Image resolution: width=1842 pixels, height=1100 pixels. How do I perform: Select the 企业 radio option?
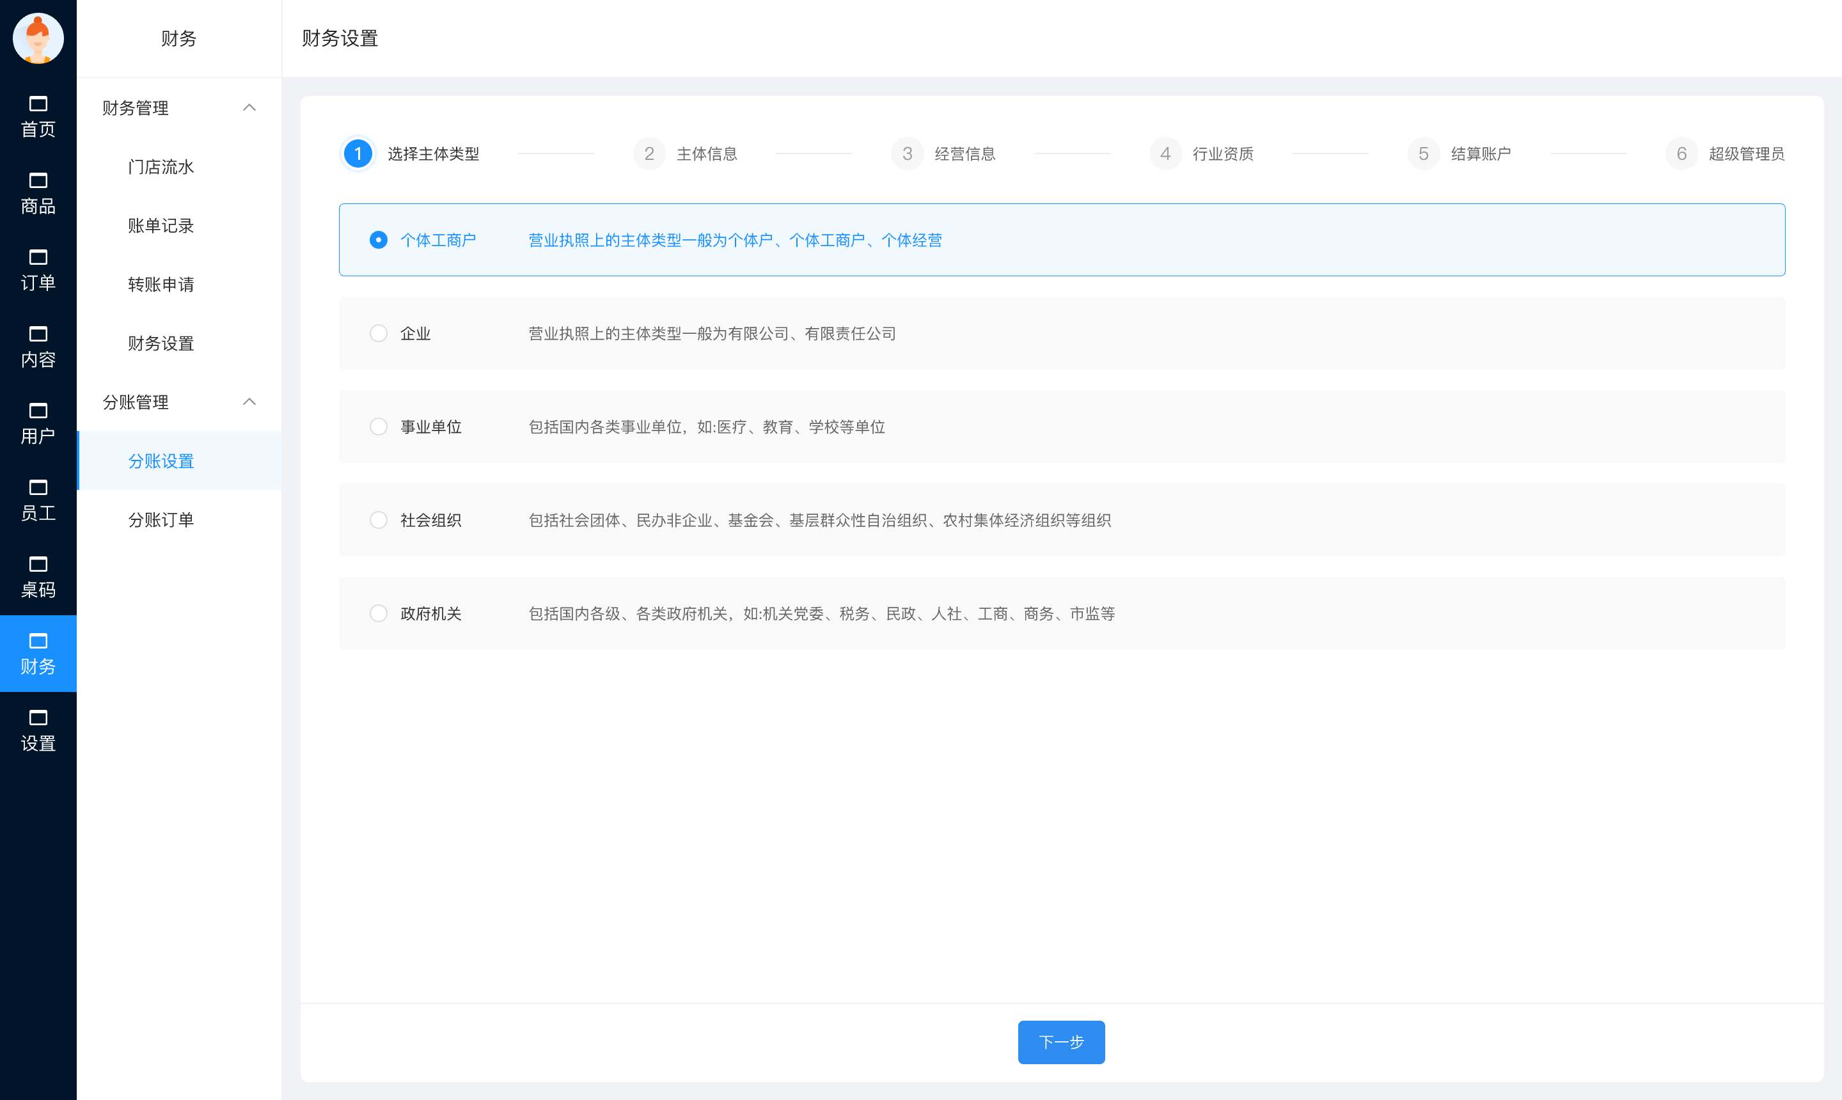click(378, 334)
